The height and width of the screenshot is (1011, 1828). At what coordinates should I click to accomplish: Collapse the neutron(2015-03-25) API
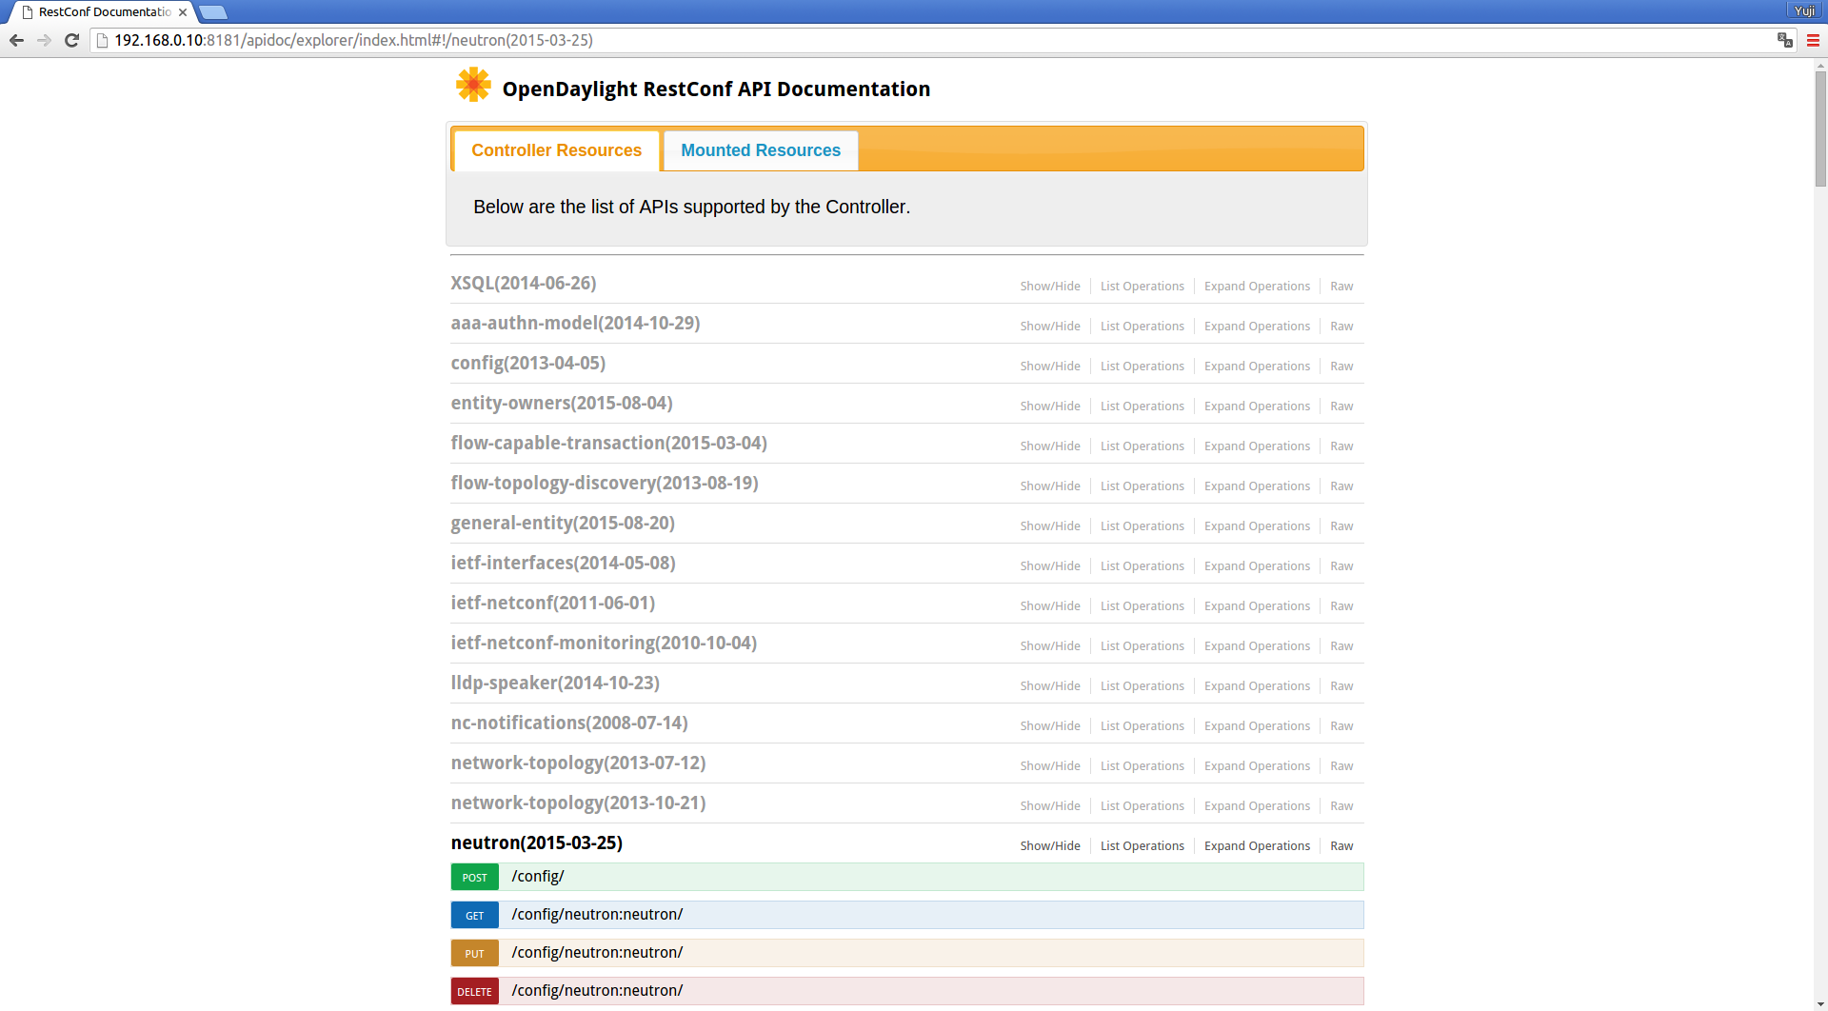(x=537, y=843)
